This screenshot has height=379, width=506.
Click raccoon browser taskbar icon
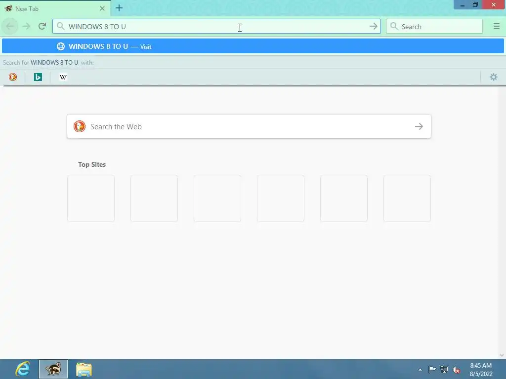coord(53,369)
